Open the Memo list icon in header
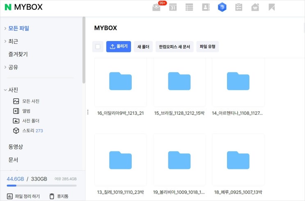This screenshot has width=305, height=201. [189, 7]
